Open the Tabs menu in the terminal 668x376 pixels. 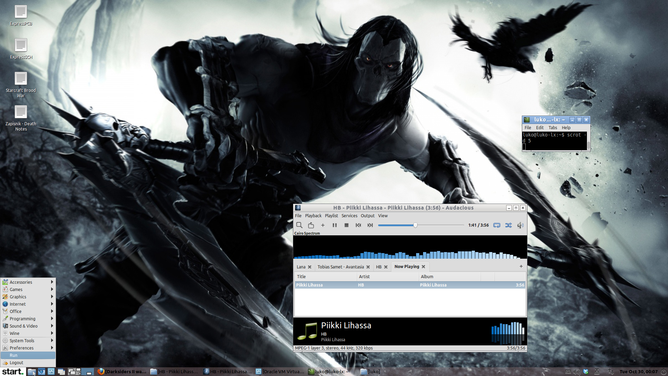coord(553,128)
